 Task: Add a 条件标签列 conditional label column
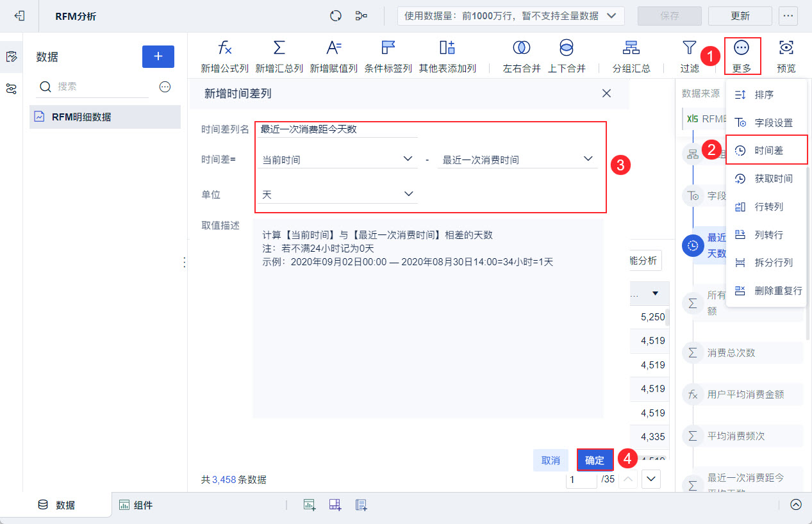tap(388, 56)
